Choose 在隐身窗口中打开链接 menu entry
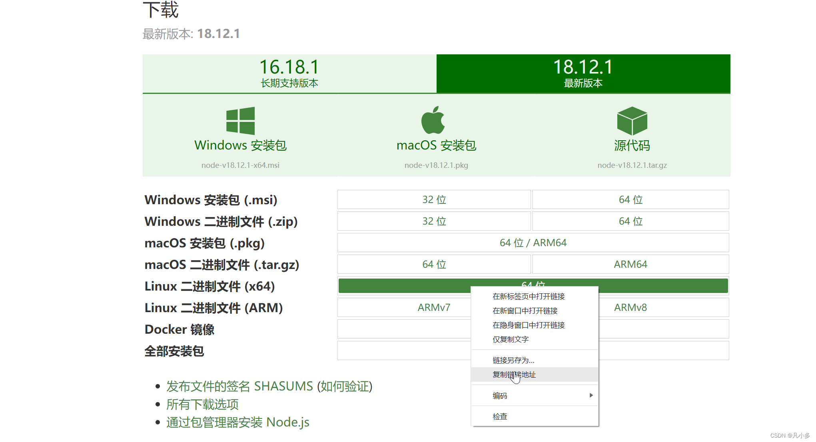816x442 pixels. (x=535, y=325)
